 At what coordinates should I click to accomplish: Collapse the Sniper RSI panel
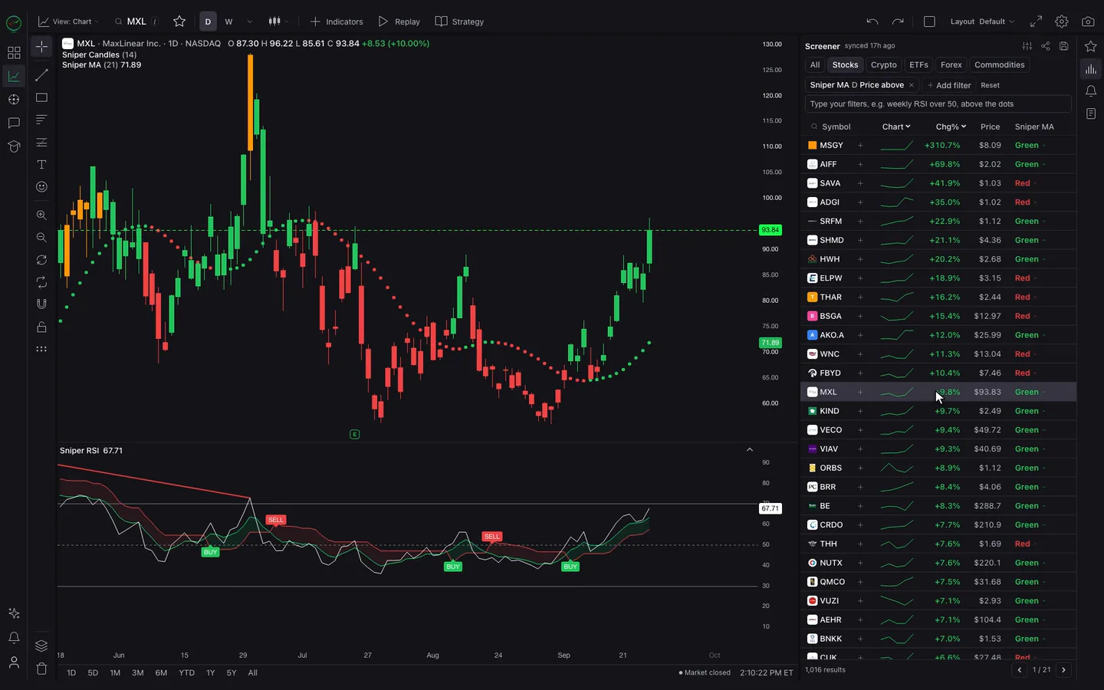coord(750,450)
